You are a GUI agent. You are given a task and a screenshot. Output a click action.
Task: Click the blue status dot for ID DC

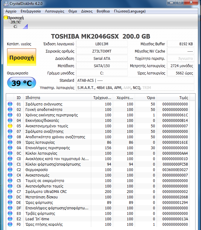[x=10, y=197]
